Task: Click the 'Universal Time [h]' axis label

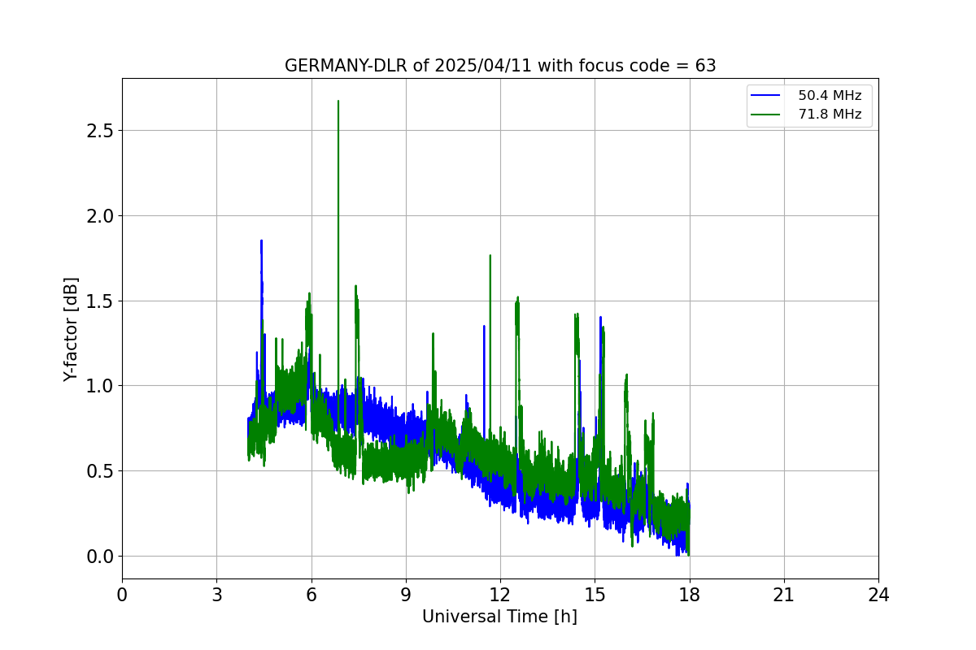Action: pos(499,617)
